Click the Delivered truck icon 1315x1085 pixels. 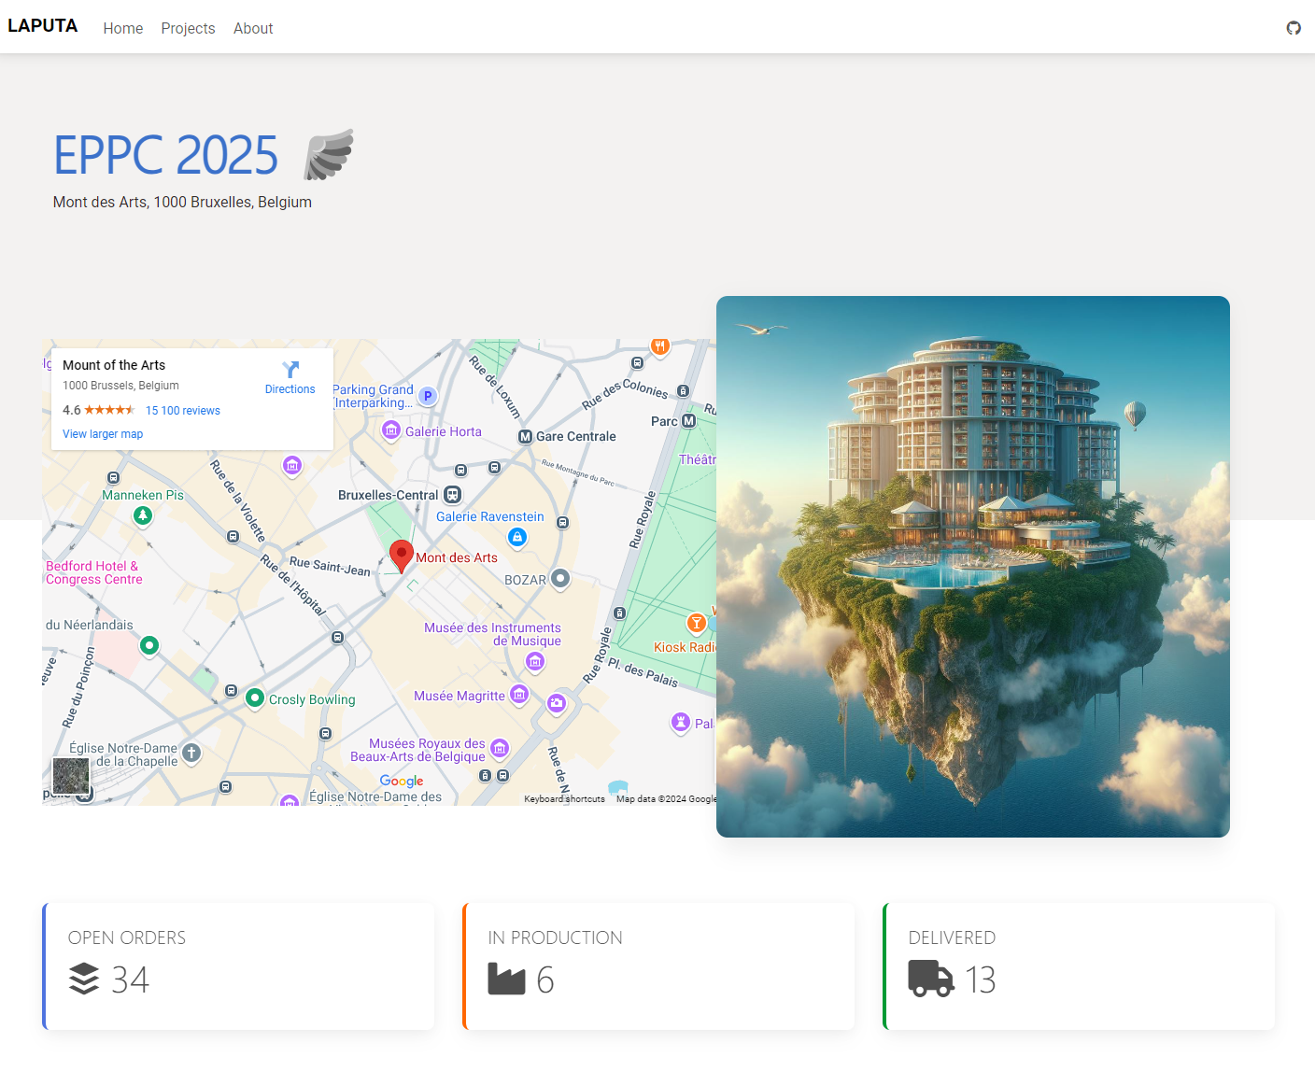(x=931, y=979)
